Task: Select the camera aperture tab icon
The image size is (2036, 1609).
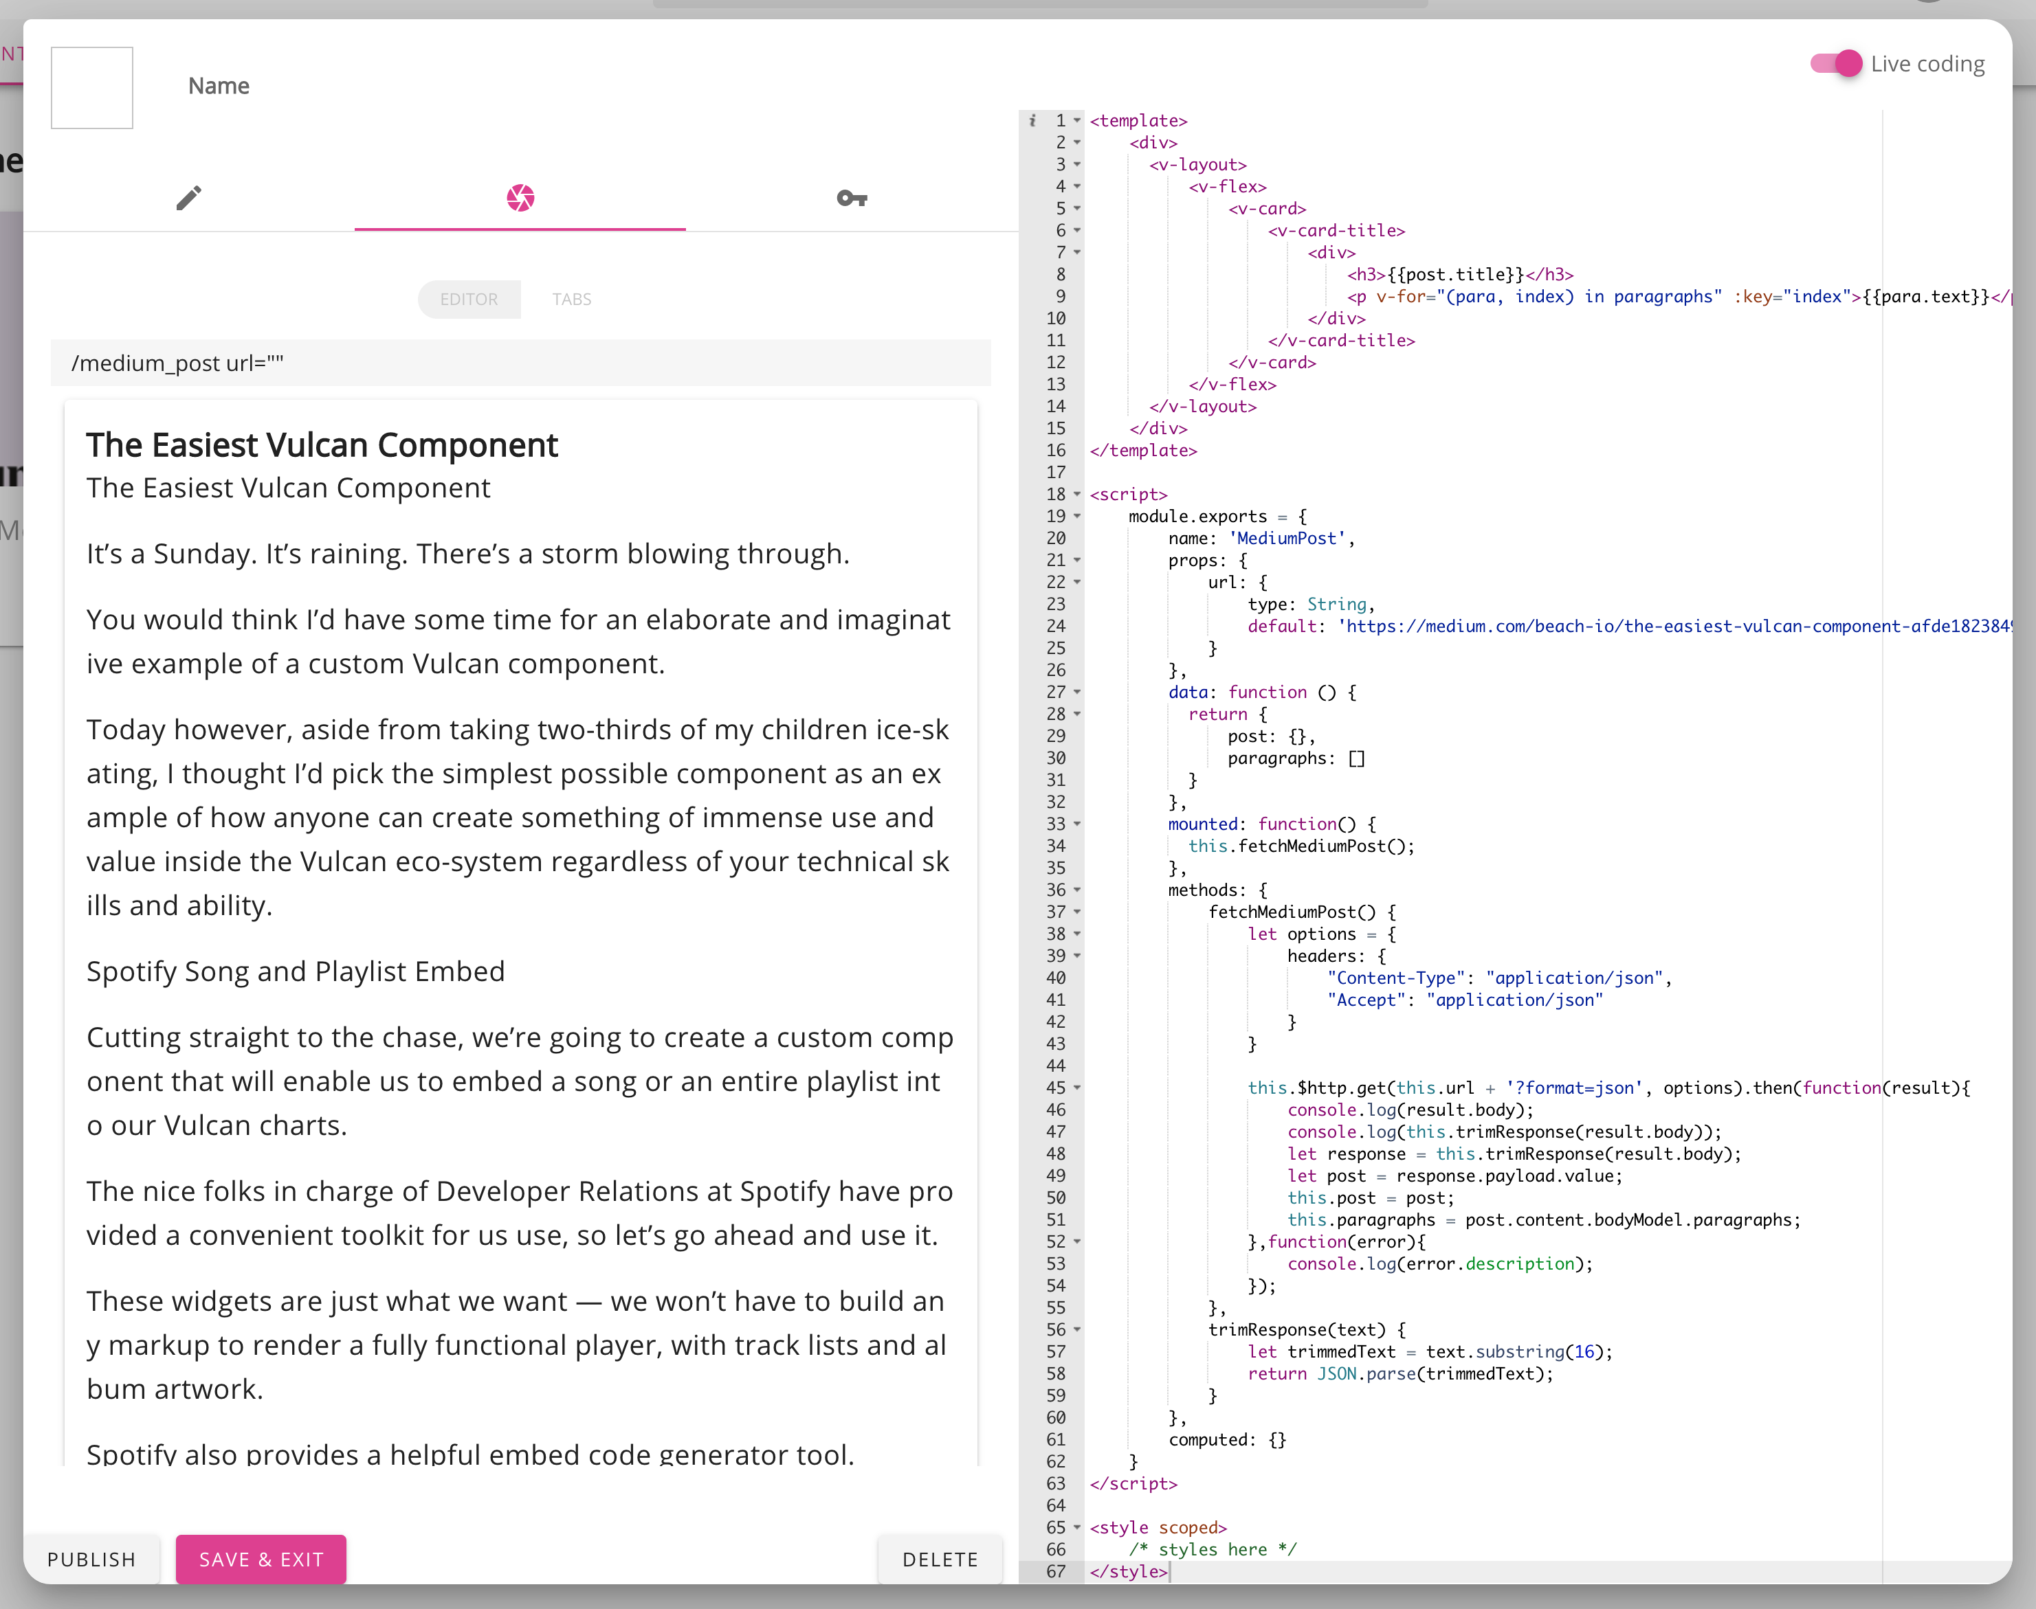Action: [520, 198]
